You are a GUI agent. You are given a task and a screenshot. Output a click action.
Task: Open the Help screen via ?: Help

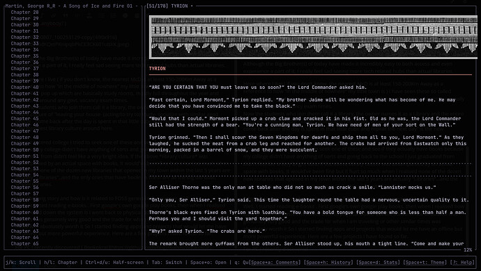coord(462,263)
